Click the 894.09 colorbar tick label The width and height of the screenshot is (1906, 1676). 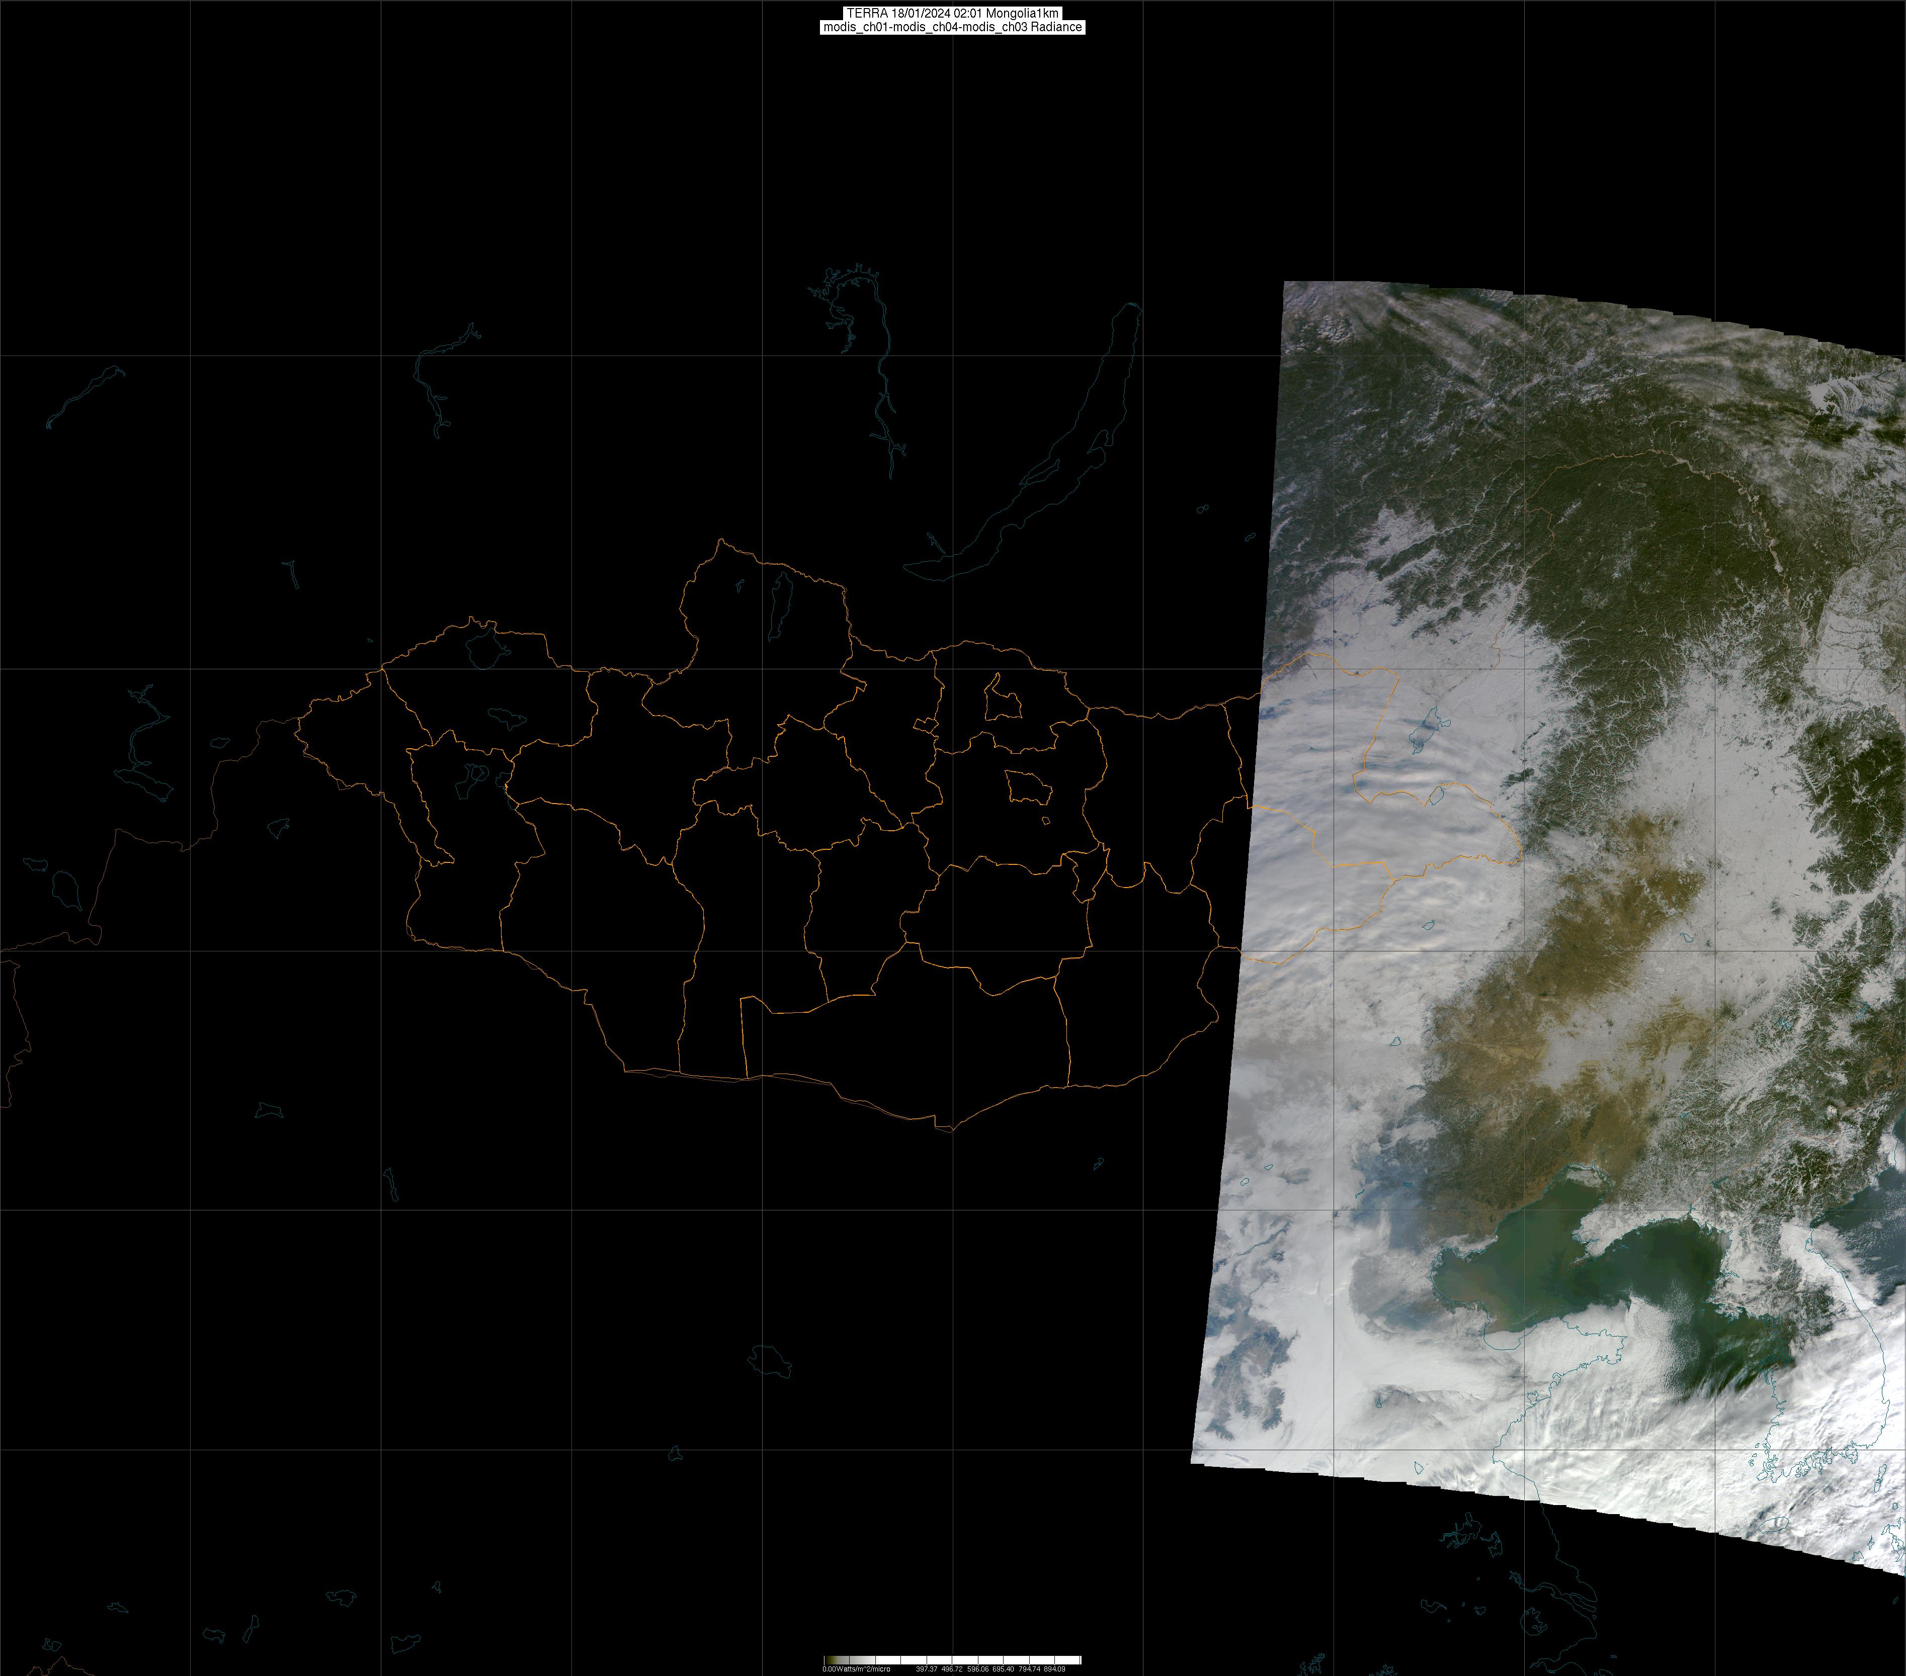tap(1054, 1668)
